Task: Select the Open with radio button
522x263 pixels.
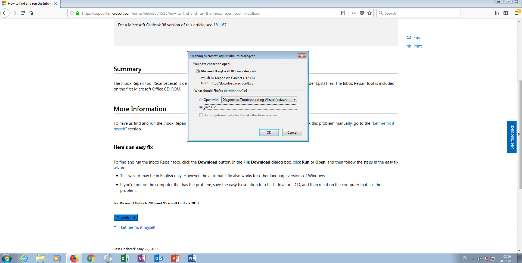Action: (x=201, y=100)
